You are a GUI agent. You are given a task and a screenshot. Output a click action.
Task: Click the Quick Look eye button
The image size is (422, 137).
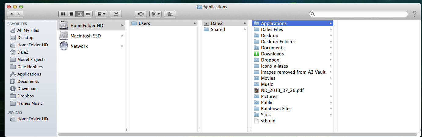tap(141, 14)
